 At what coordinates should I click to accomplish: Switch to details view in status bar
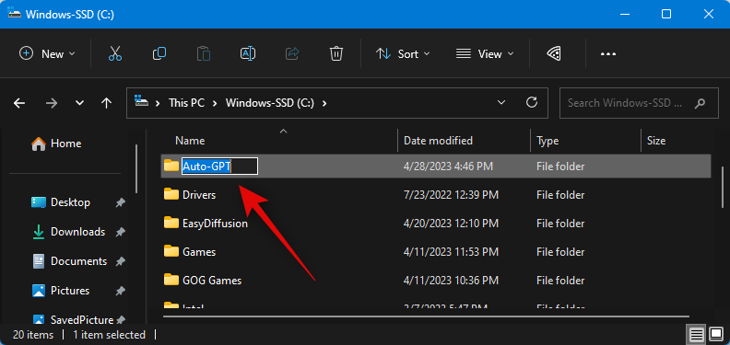[696, 334]
